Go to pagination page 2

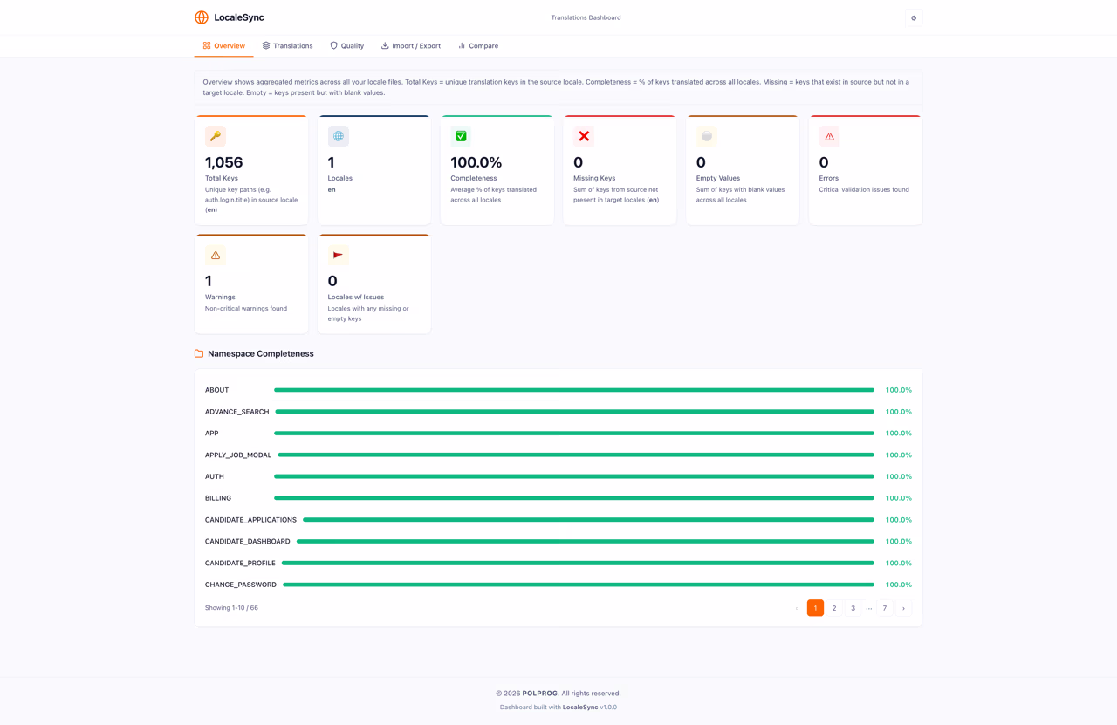[834, 608]
